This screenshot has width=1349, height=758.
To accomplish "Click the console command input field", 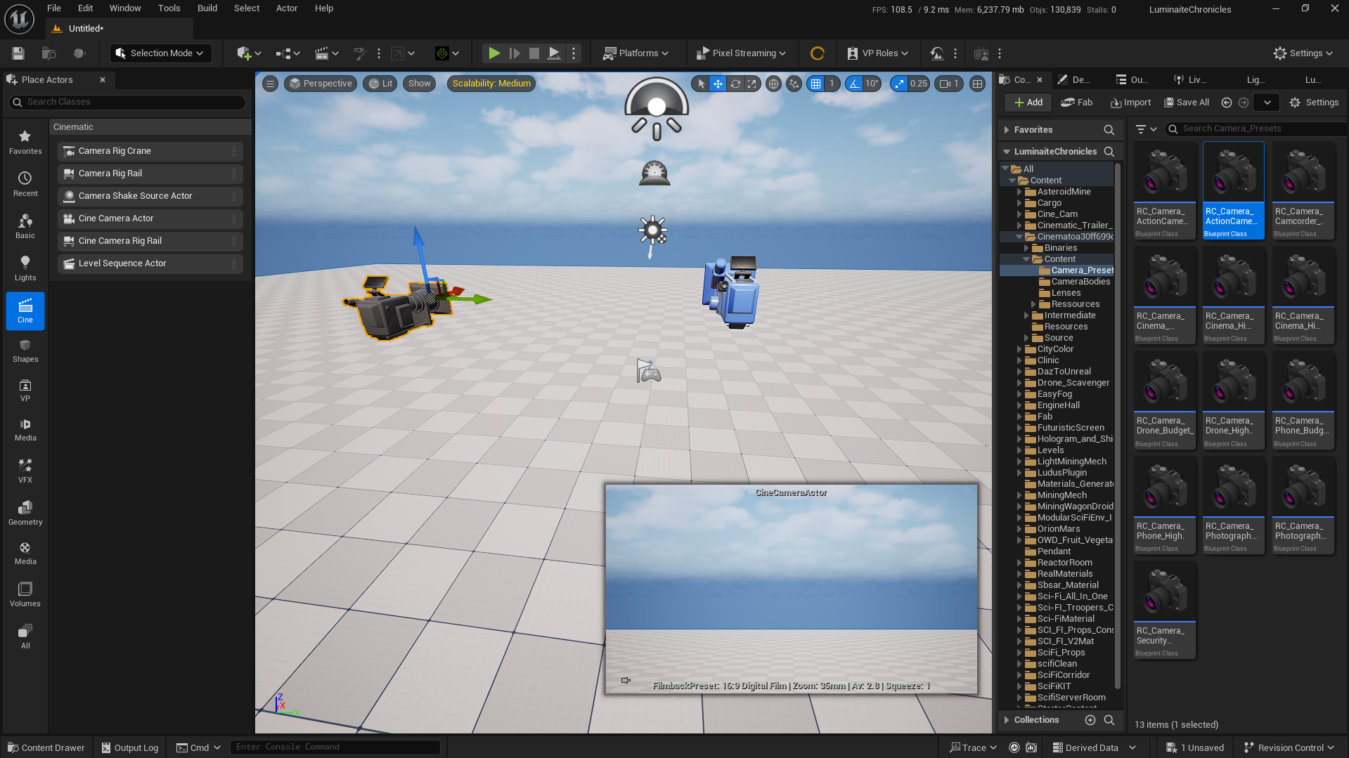I will click(335, 747).
